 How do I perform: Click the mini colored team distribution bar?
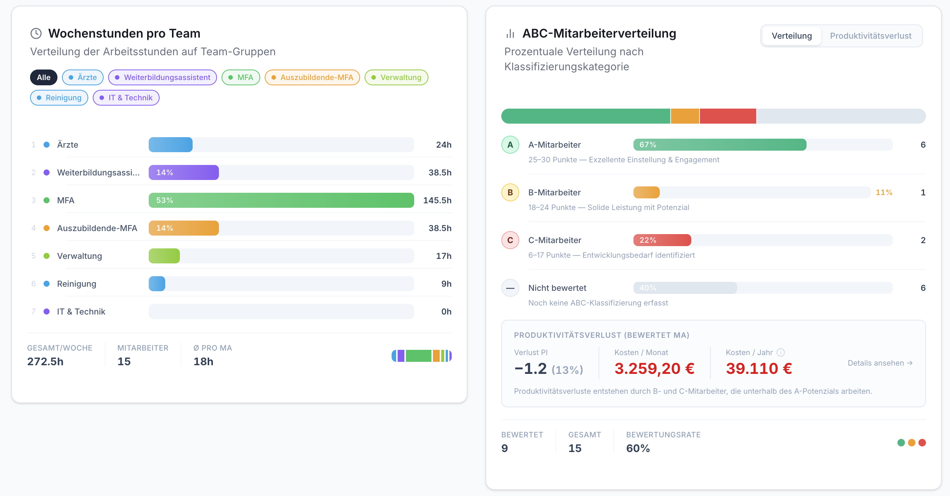coord(421,356)
